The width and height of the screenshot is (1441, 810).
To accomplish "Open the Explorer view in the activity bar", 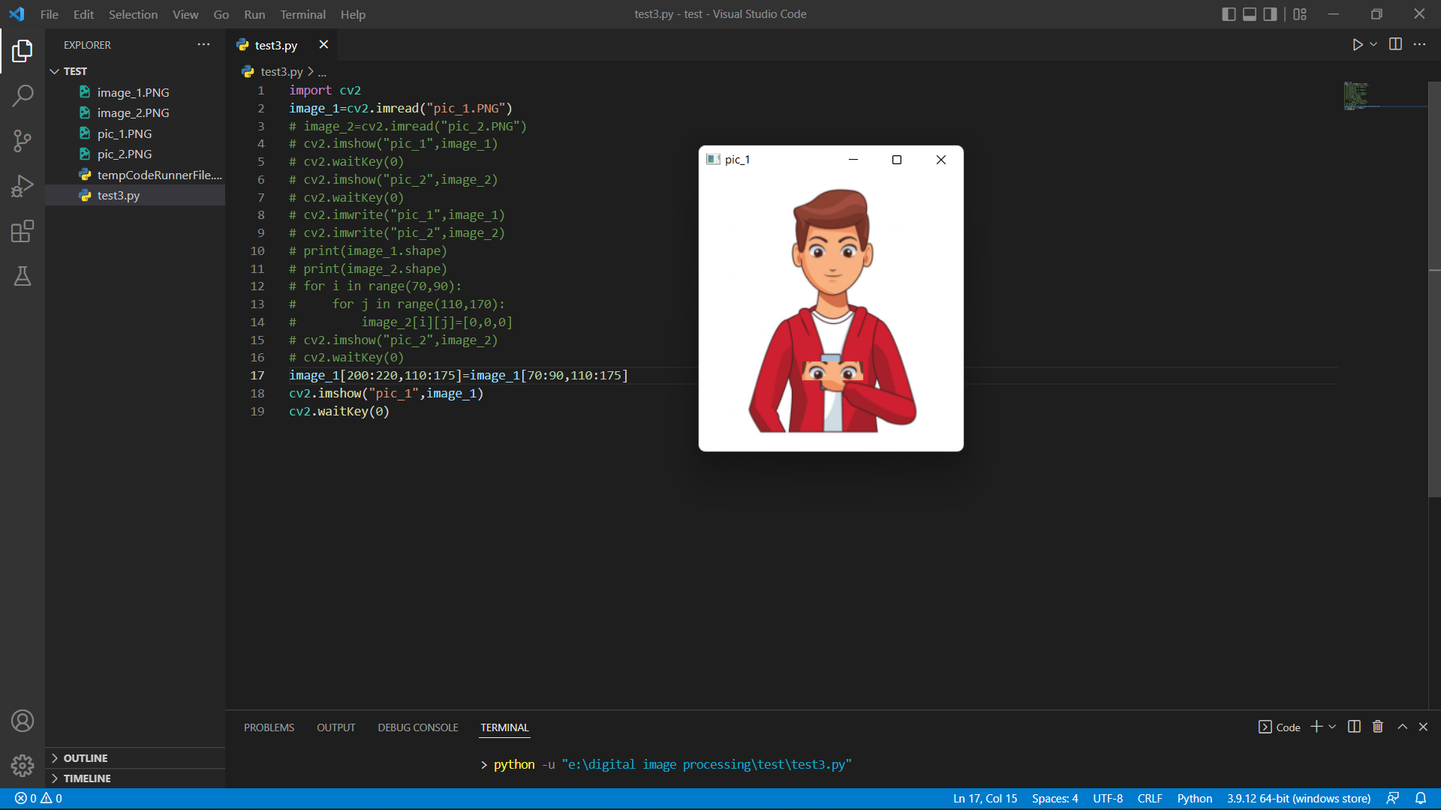I will click(x=23, y=51).
